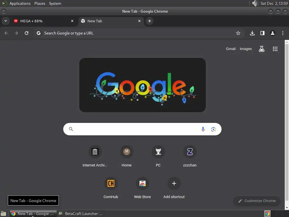The width and height of the screenshot is (289, 217).
Task: Go back with the back arrow
Action: point(6,33)
